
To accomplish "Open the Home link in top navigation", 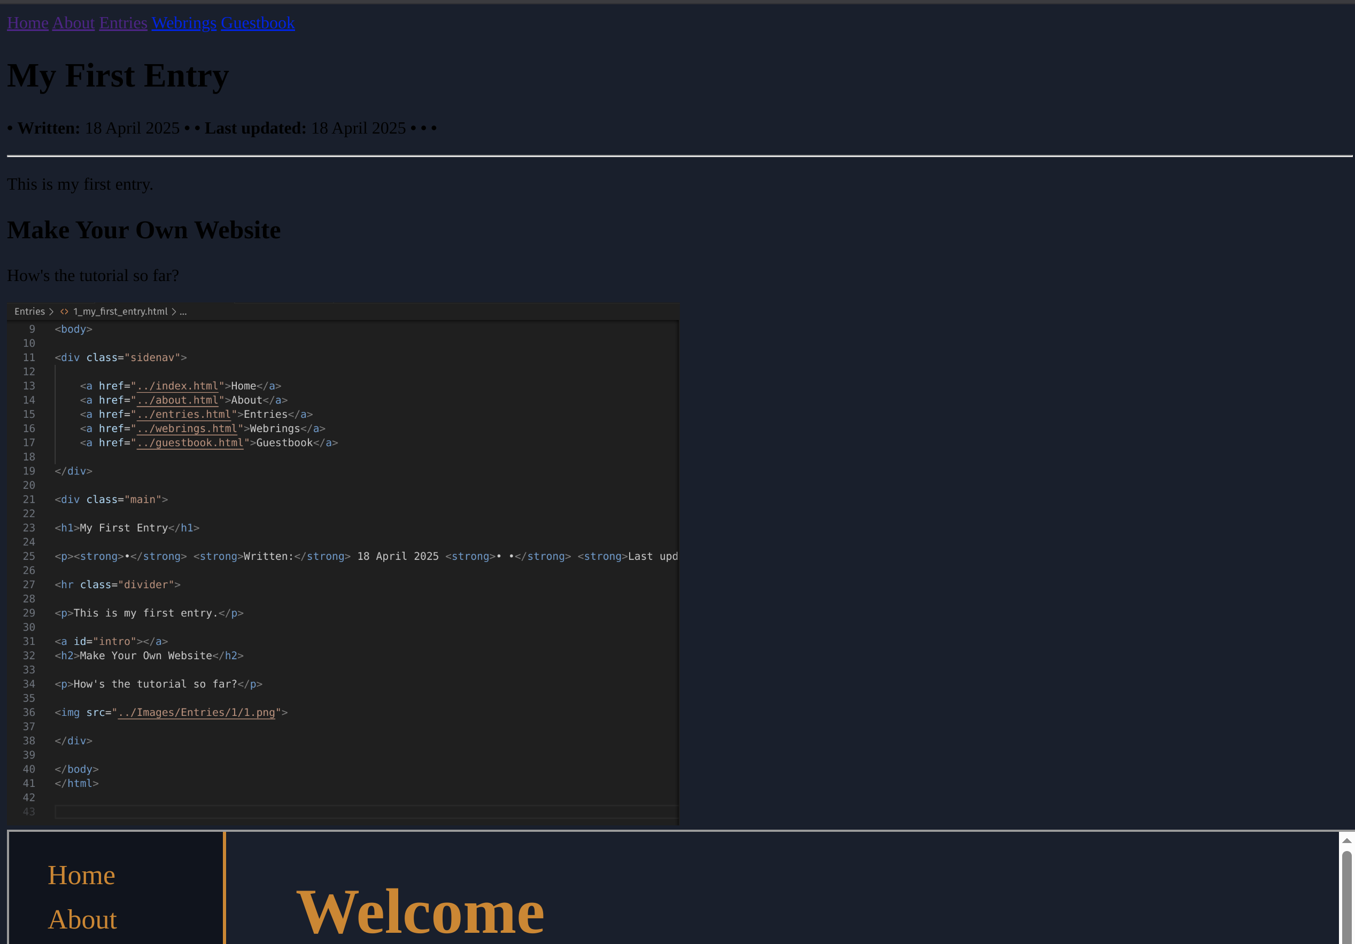I will 27,23.
